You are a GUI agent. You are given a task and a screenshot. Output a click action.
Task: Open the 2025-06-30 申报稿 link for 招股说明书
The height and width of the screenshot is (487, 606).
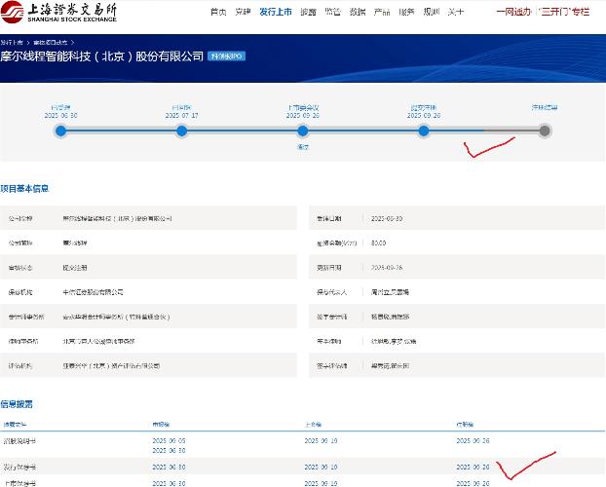(x=169, y=451)
